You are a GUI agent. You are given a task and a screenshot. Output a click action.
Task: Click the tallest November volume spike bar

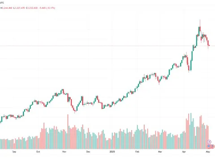tap(68, 131)
